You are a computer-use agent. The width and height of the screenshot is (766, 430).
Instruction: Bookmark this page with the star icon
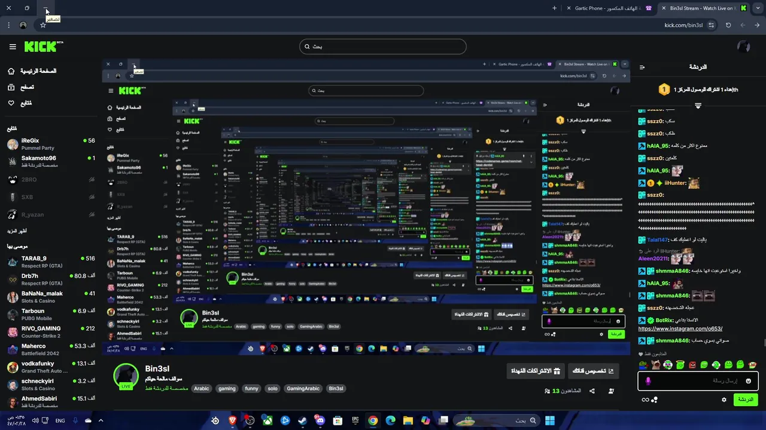(x=42, y=25)
